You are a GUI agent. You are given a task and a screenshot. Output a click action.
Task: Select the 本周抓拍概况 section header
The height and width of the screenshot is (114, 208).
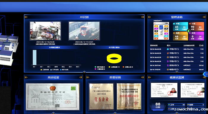coord(54,47)
